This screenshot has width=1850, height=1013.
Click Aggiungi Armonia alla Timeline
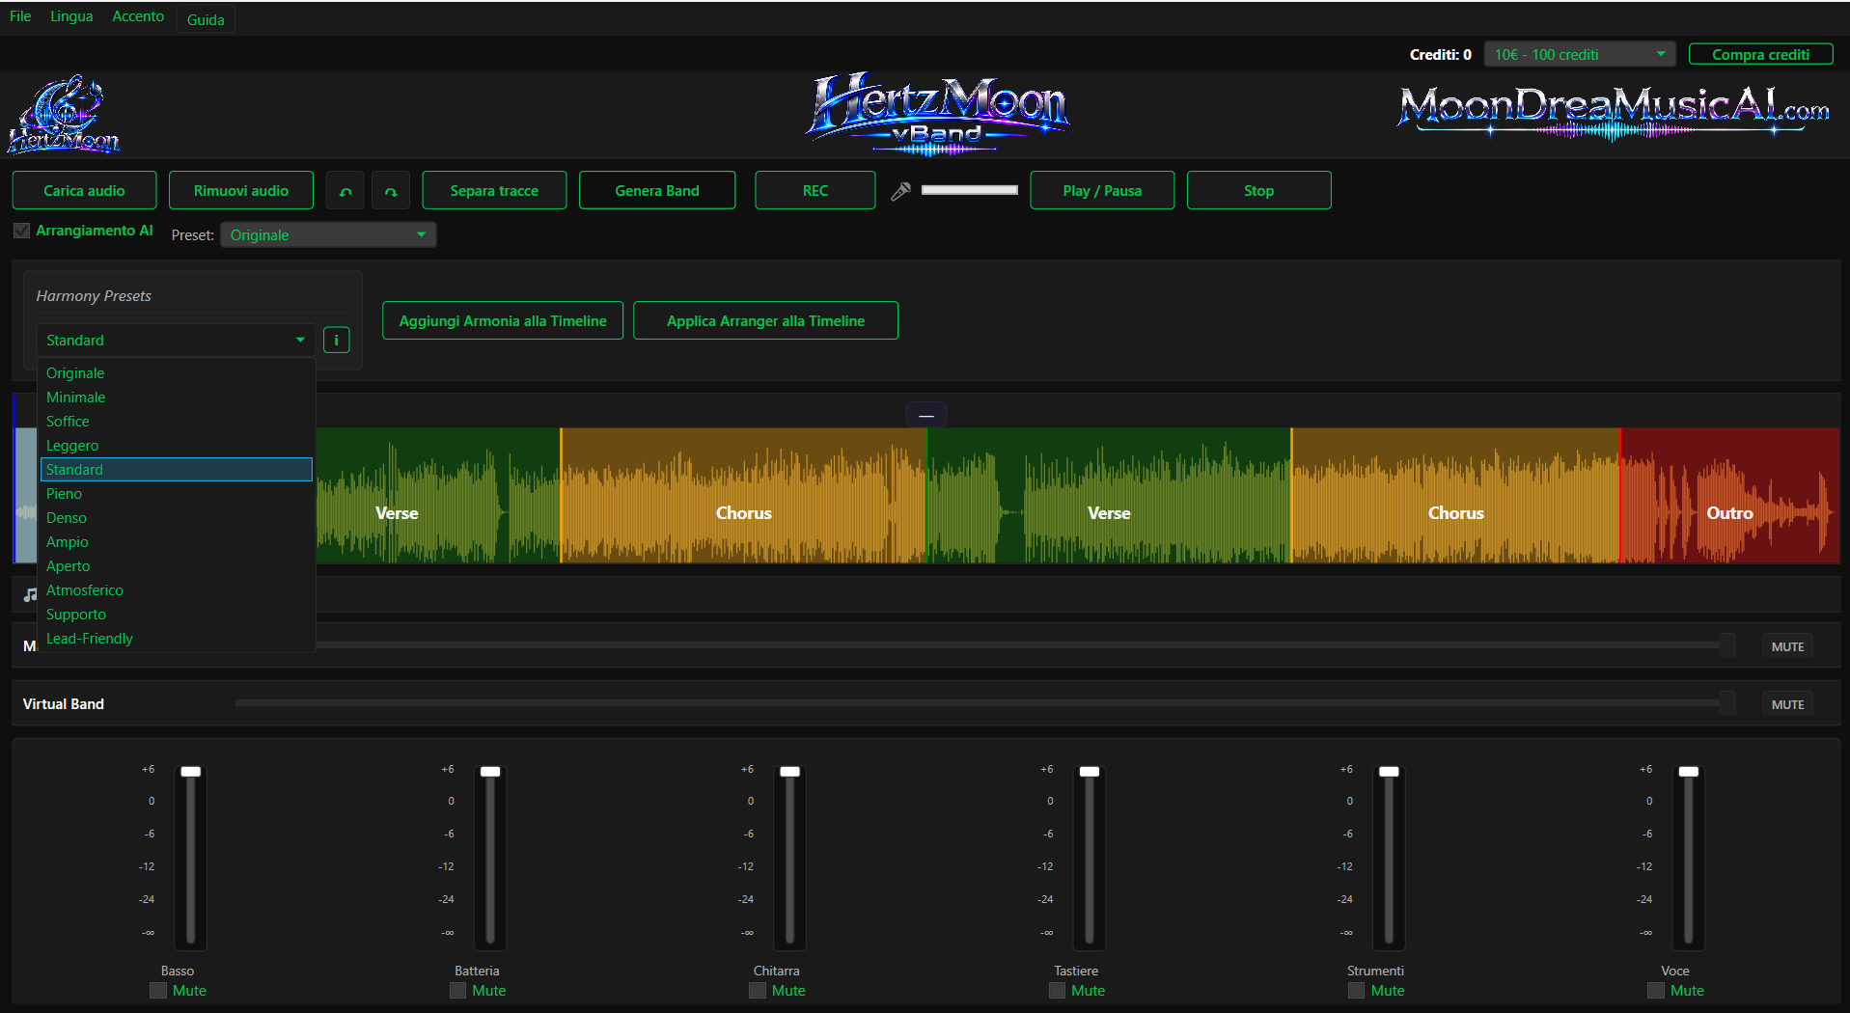503,320
